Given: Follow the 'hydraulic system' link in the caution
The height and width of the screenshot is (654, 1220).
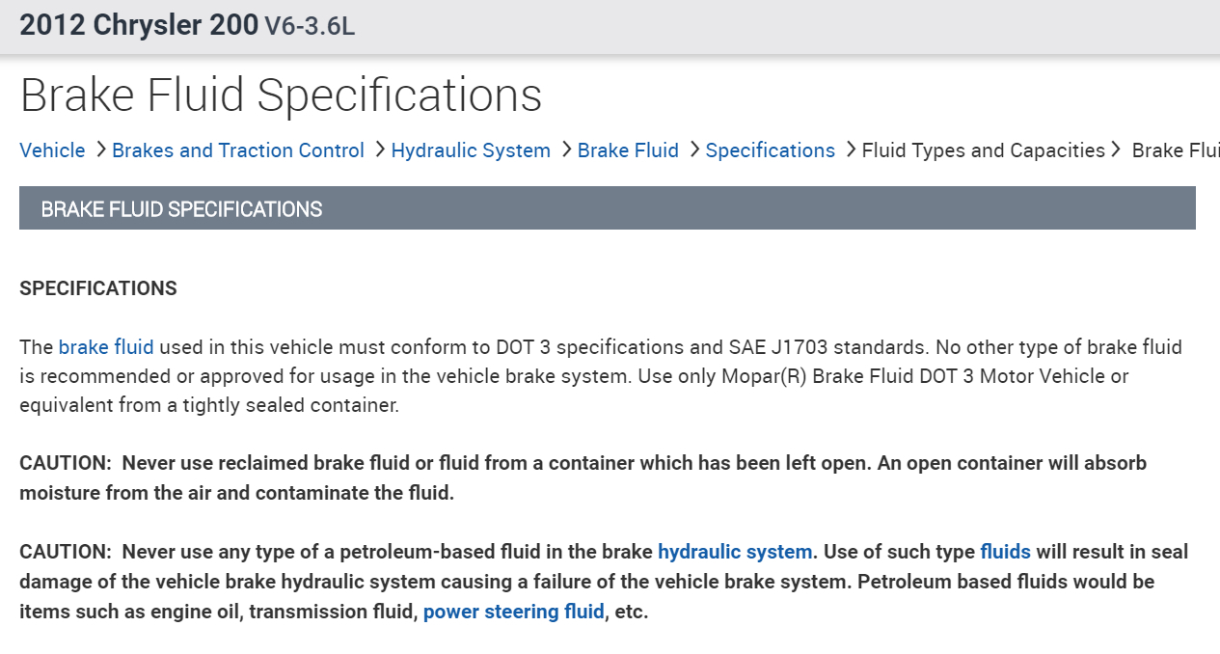Looking at the screenshot, I should click(735, 552).
